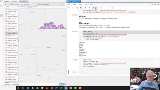Click the purple stream preview on map

coord(52,26)
